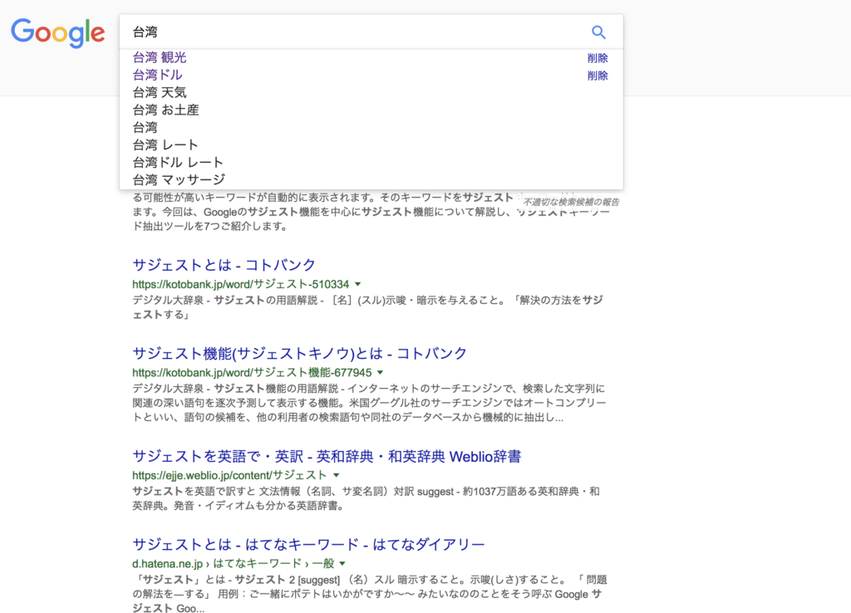Expand arrow beside d.hatena.ne.jp breadcrumb

[342, 564]
